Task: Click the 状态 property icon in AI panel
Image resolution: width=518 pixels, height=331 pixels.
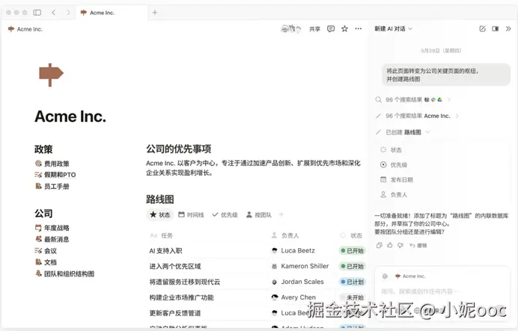Action: [383, 149]
